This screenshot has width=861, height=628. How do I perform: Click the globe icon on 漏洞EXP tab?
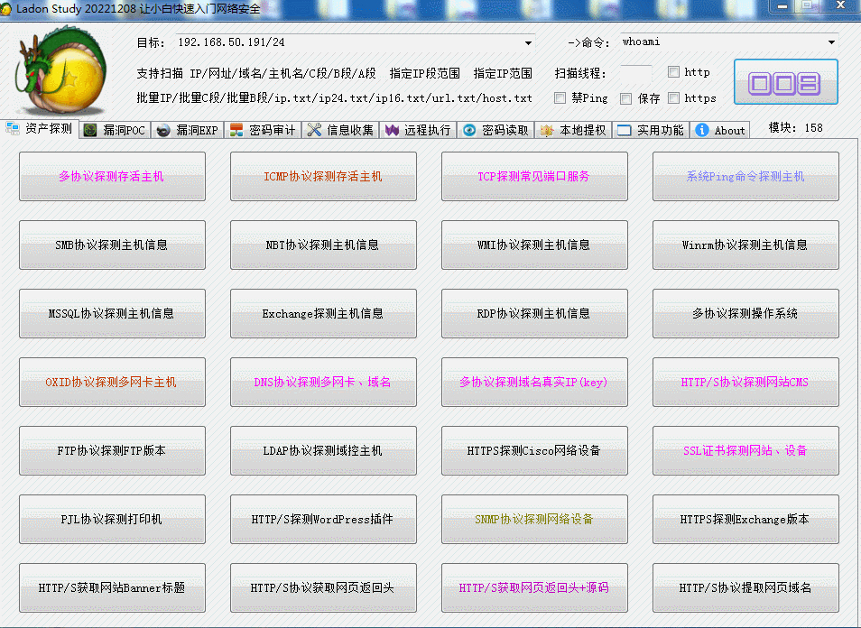(x=162, y=128)
